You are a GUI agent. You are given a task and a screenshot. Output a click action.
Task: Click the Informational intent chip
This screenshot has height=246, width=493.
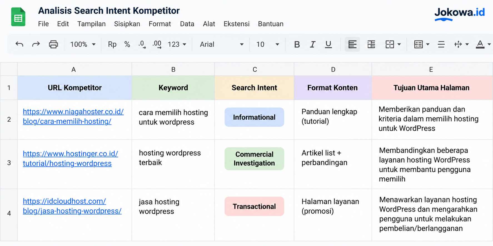point(254,117)
